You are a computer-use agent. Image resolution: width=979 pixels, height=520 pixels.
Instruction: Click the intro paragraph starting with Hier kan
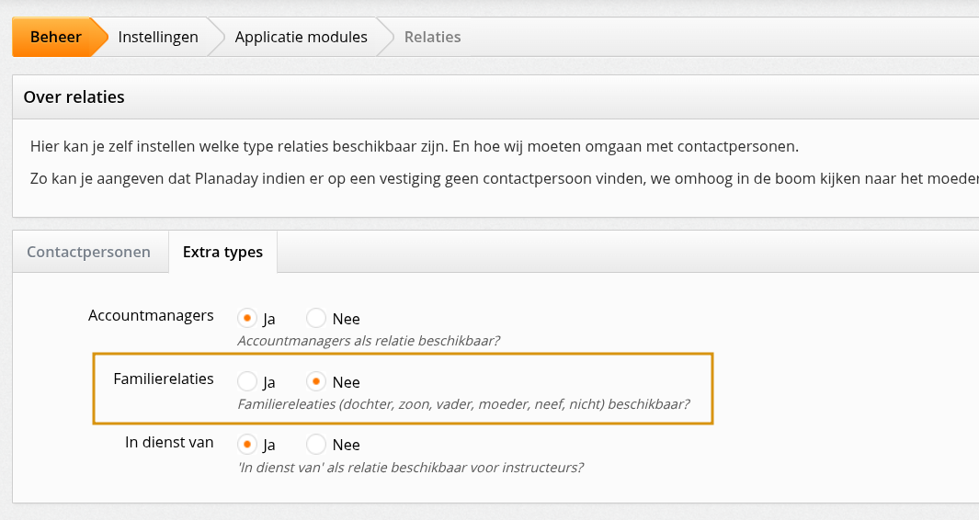point(414,146)
